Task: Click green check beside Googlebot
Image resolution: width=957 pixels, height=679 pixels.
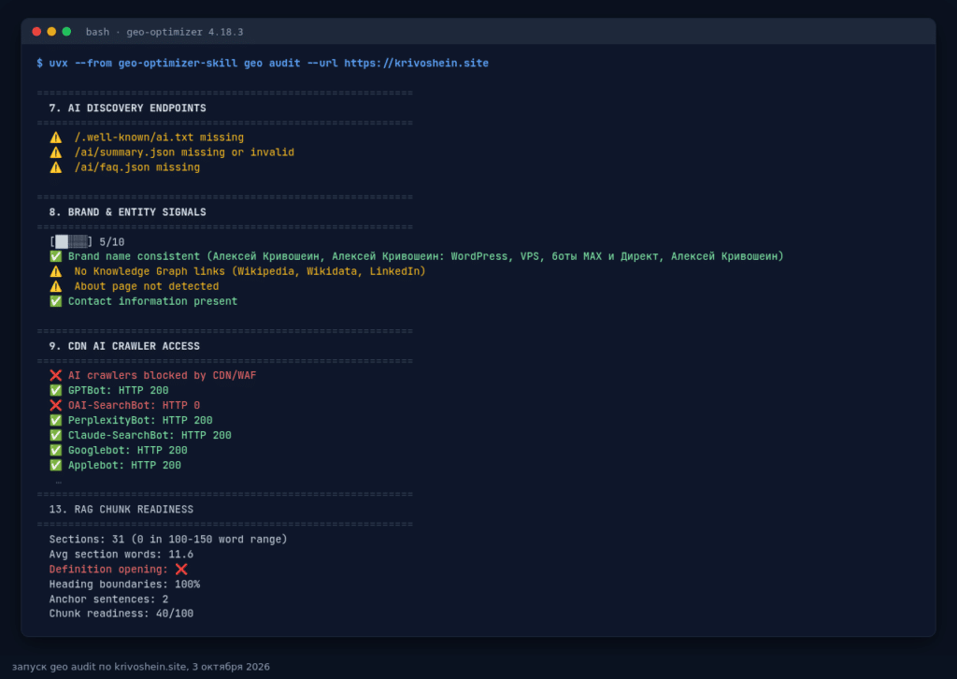Action: [x=55, y=450]
